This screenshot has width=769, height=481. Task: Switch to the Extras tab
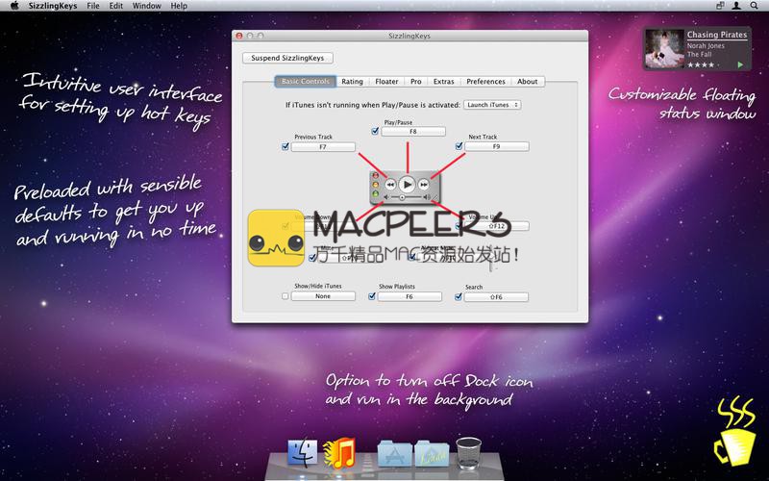pos(444,82)
